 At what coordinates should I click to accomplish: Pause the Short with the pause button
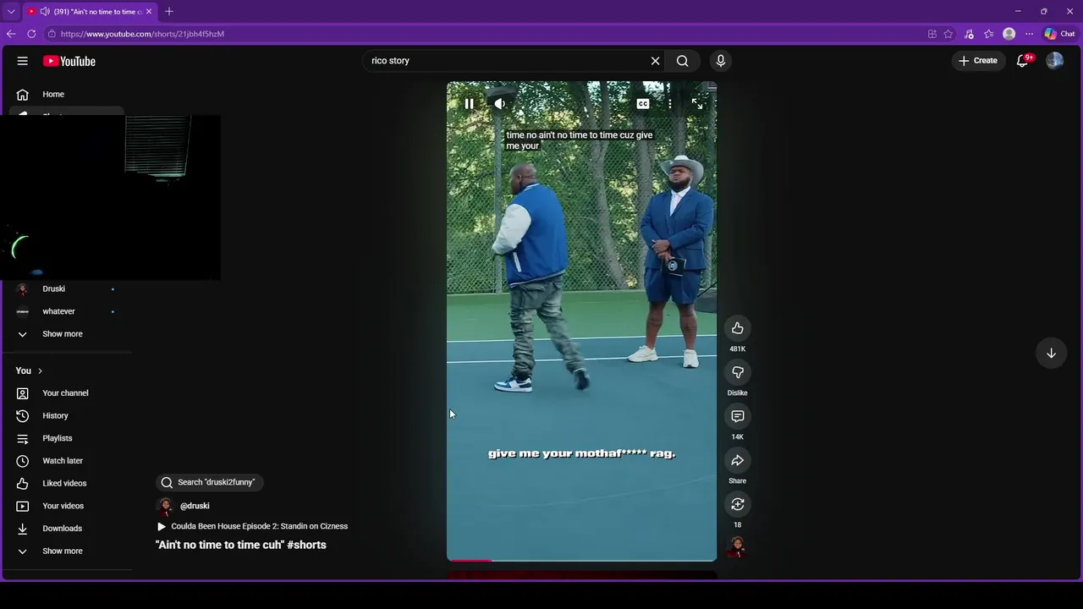(x=469, y=104)
